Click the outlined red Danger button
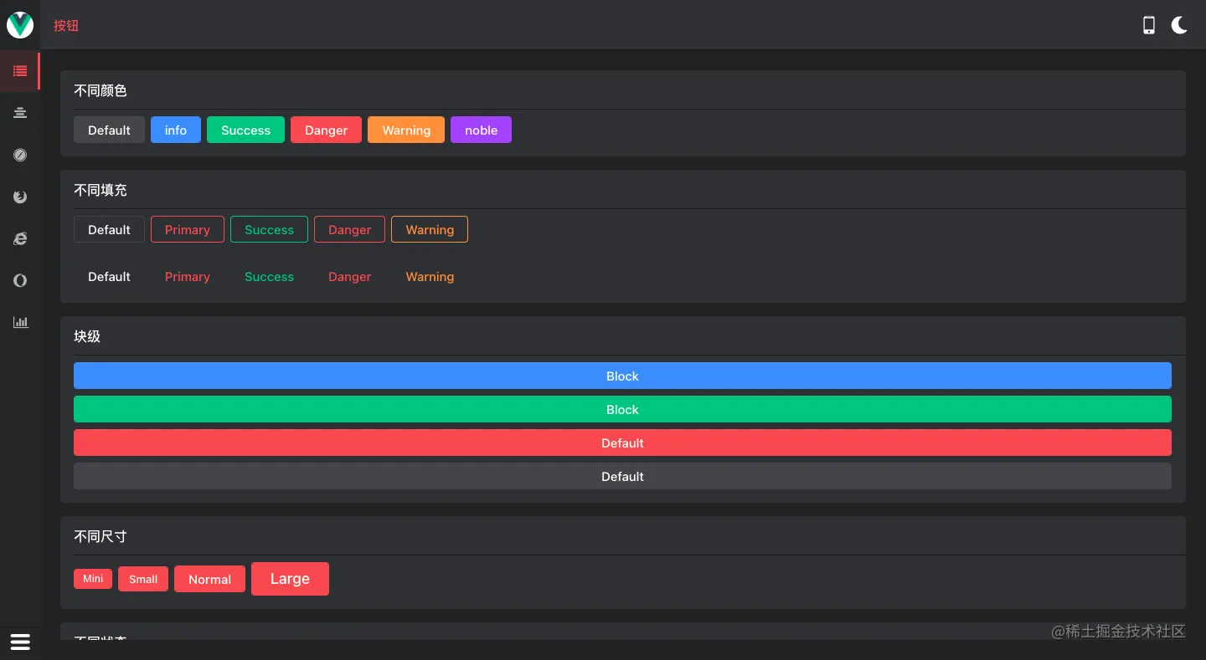This screenshot has height=660, width=1206. pos(349,229)
